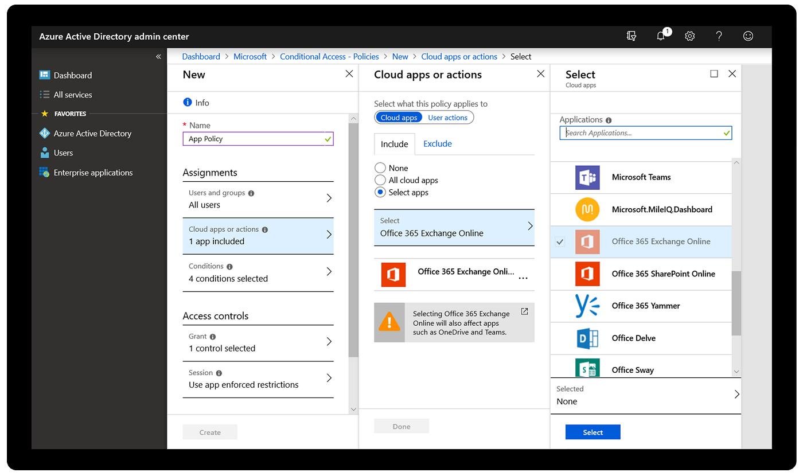Switch to User actions mode

pos(447,117)
